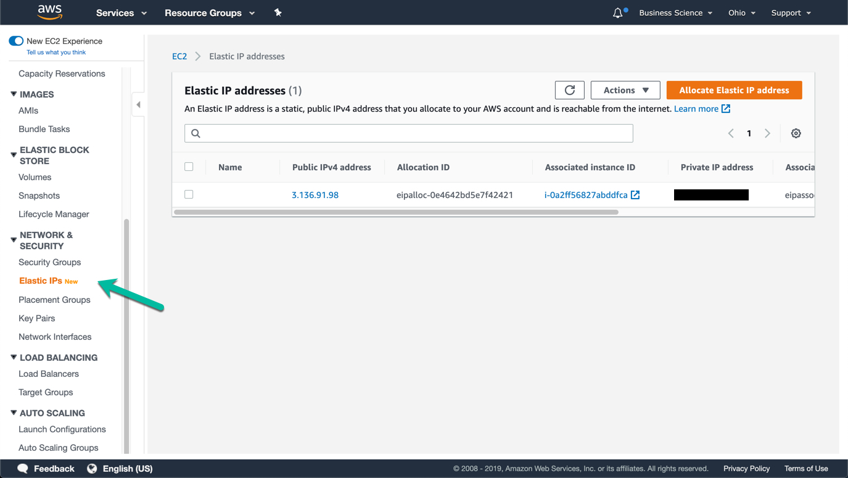
Task: Click the Public IPv4 address column header
Action: (x=332, y=167)
